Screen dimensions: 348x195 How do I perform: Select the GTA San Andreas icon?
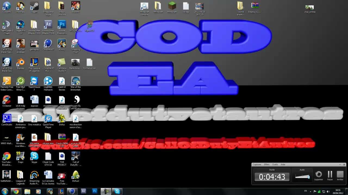(20, 46)
